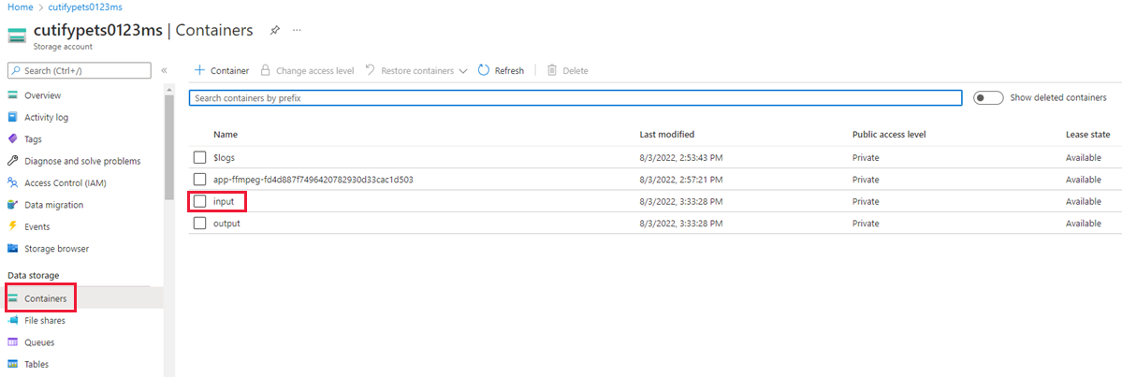The width and height of the screenshot is (1122, 377).
Task: Open Storage browser menu item
Action: [x=56, y=249]
